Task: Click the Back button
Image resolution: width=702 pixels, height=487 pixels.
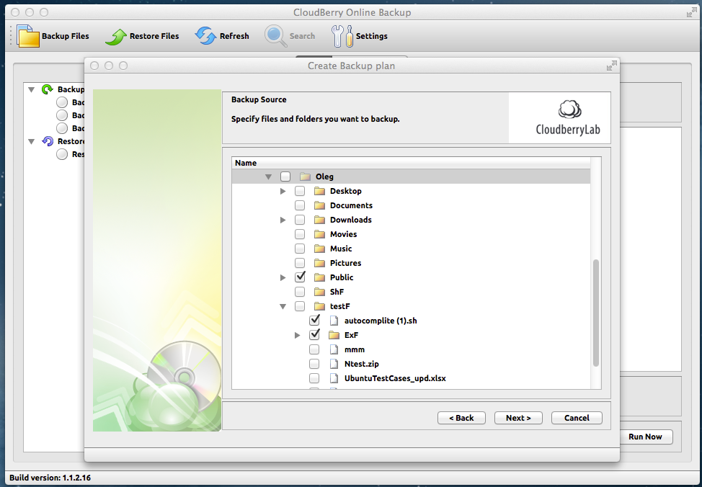Action: click(x=461, y=418)
